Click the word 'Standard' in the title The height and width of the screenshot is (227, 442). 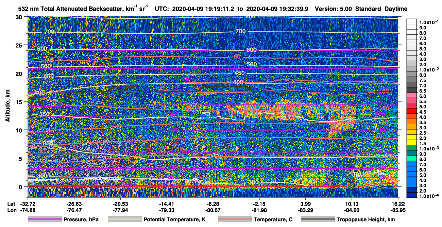(368, 9)
